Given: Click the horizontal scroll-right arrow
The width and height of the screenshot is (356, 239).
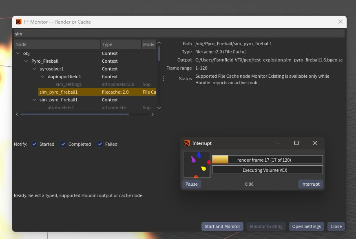Looking at the screenshot, I should 153,114.
